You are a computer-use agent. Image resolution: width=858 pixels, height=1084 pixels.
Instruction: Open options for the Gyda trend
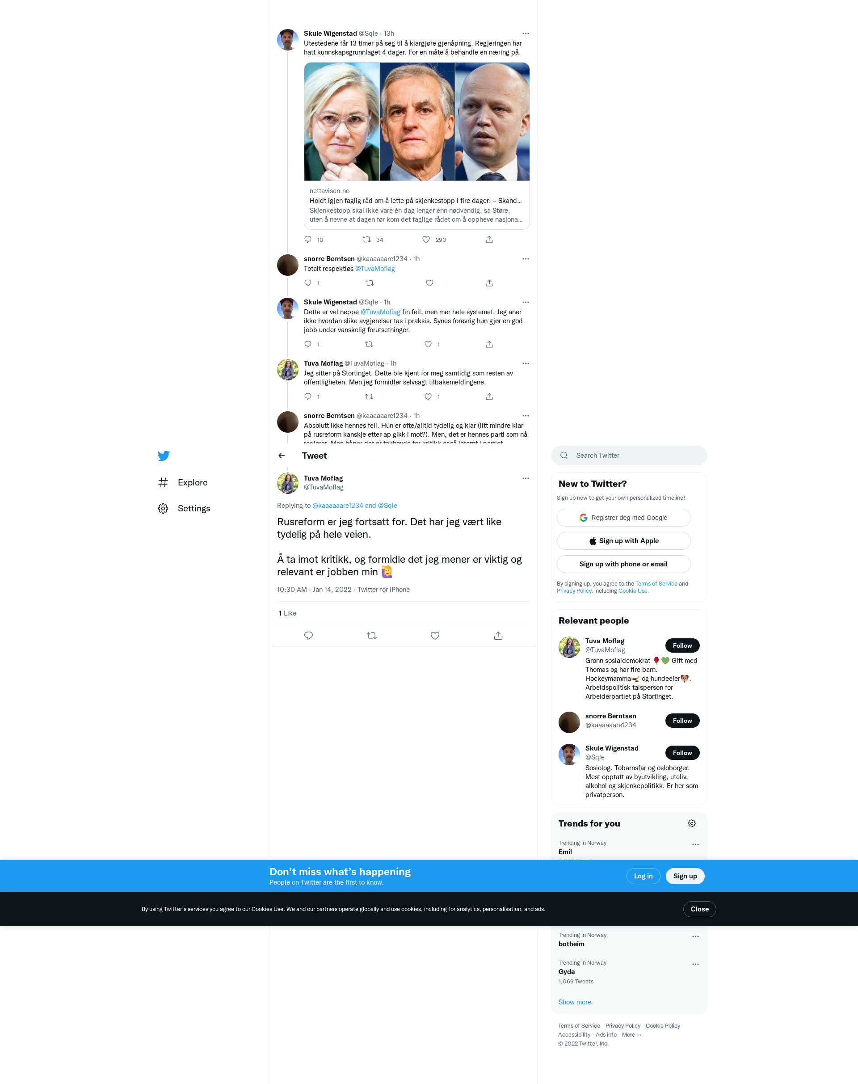[695, 964]
